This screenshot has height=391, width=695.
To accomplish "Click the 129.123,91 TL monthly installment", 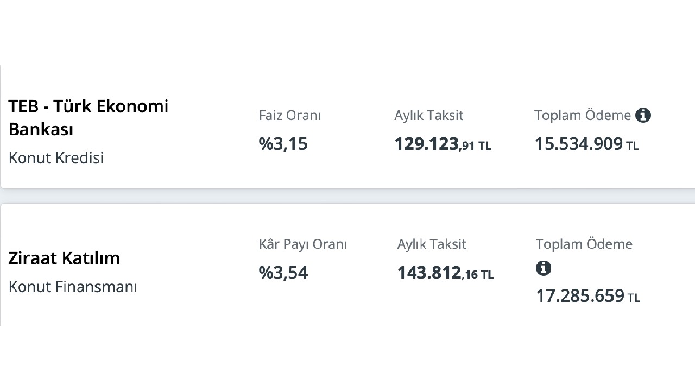I will pyautogui.click(x=443, y=144).
